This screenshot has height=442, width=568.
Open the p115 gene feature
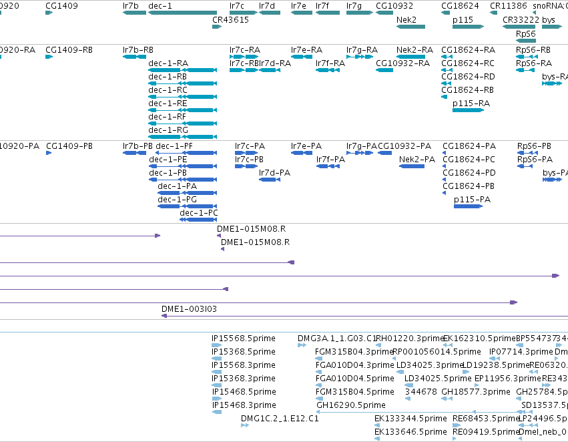click(x=468, y=27)
